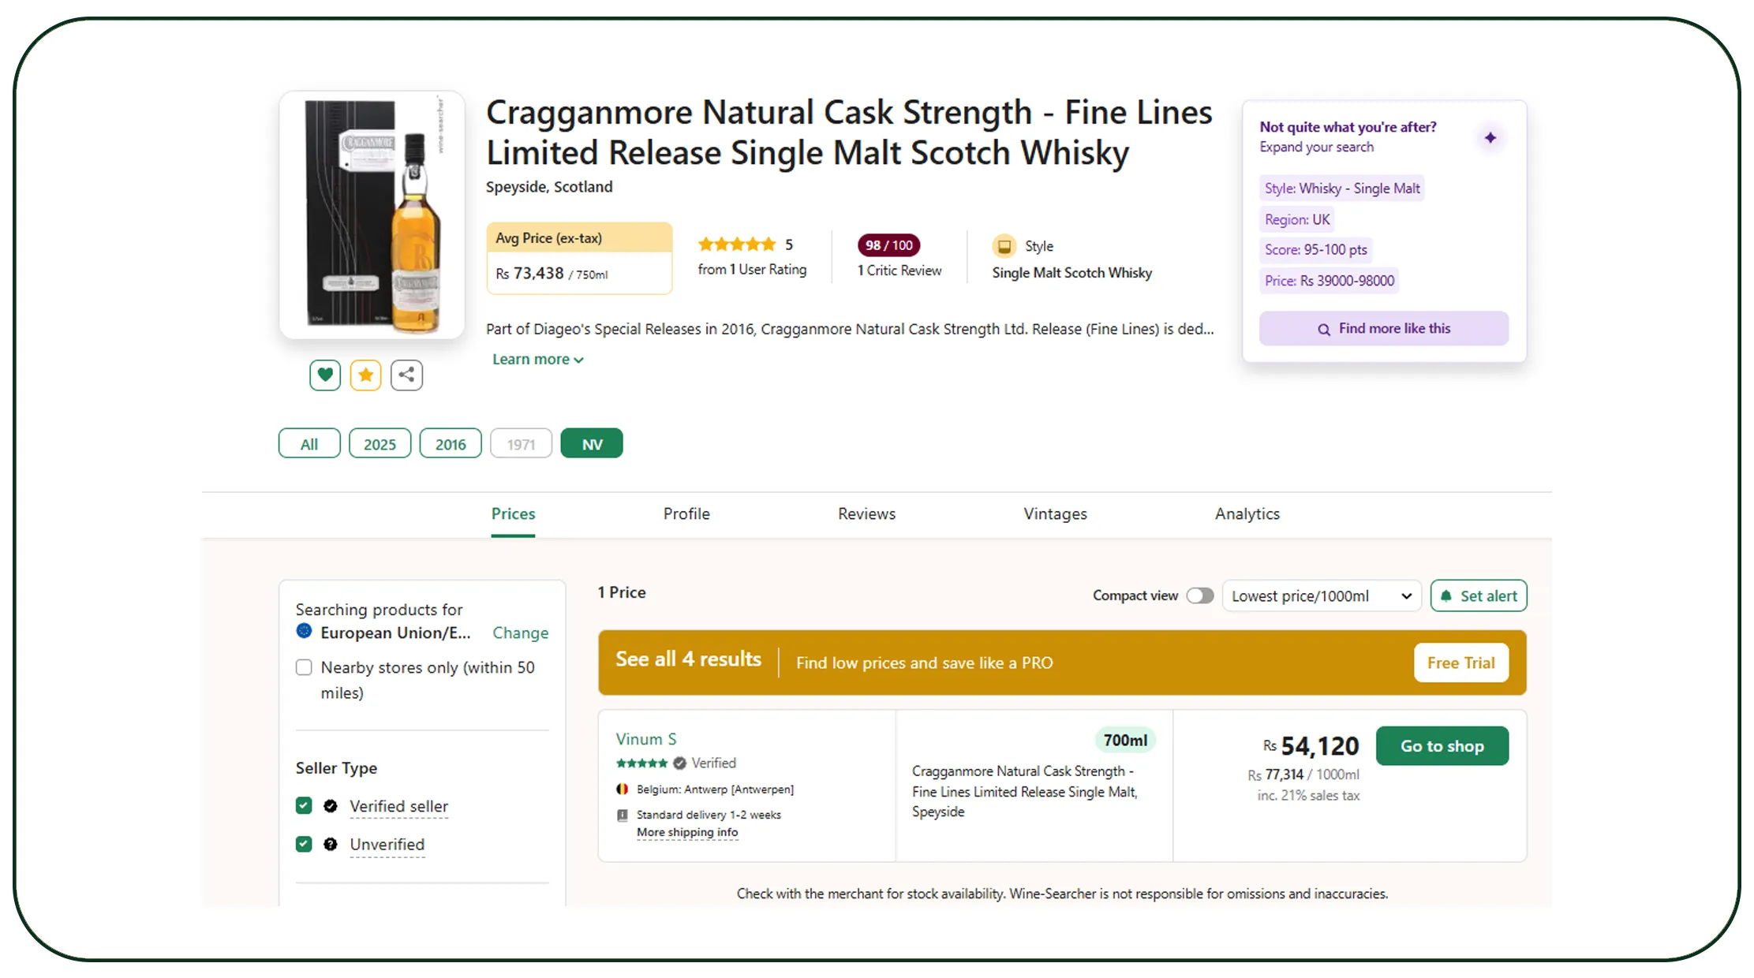This screenshot has width=1754, height=978.
Task: Click the Set alert button
Action: 1479,595
